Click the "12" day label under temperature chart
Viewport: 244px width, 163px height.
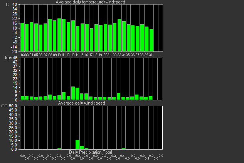pos(68,55)
